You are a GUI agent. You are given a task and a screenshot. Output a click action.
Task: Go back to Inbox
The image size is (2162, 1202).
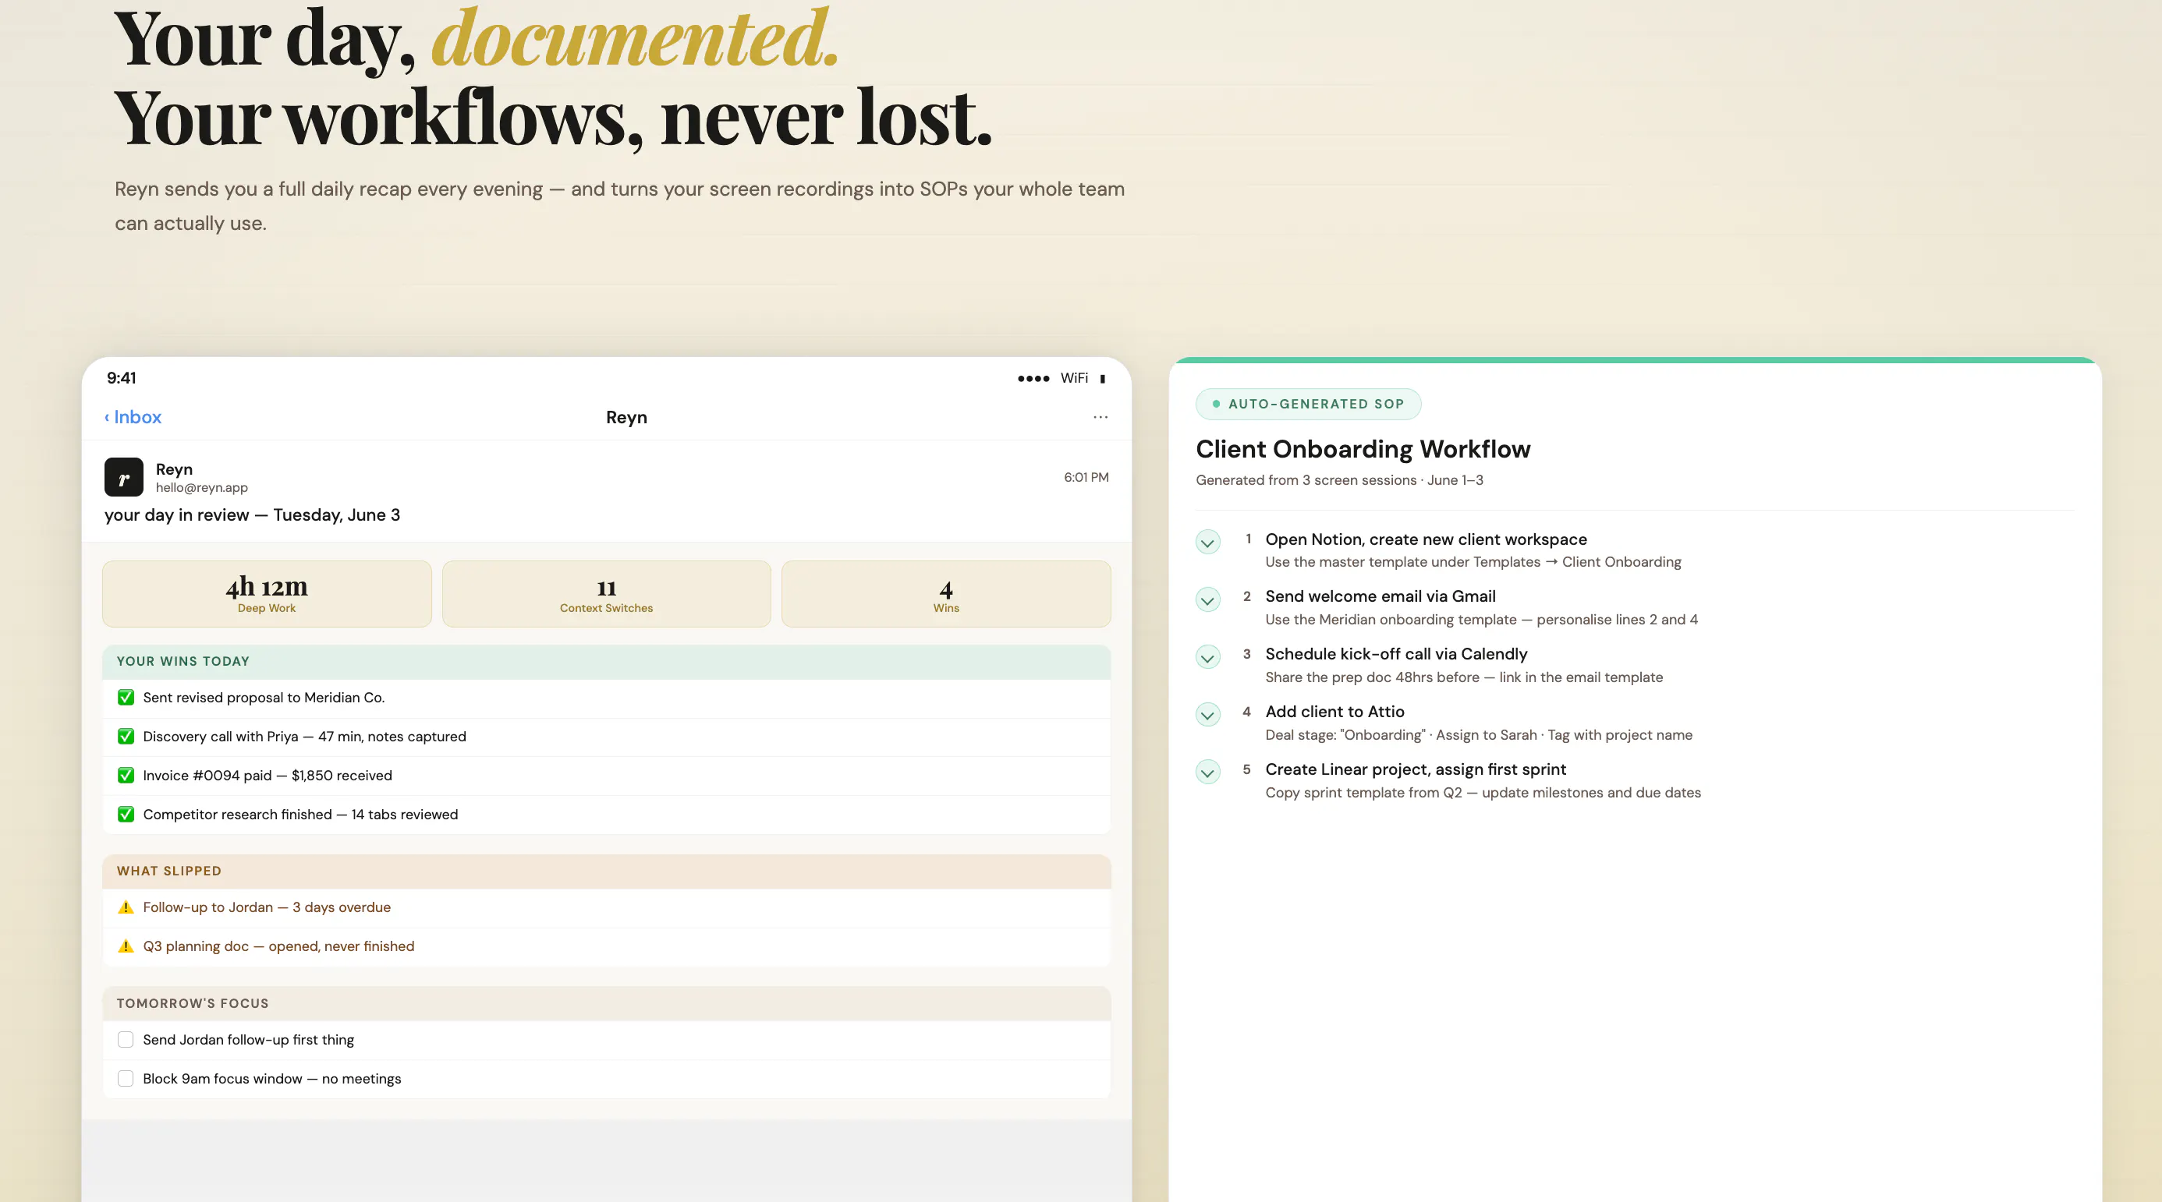[x=133, y=417]
